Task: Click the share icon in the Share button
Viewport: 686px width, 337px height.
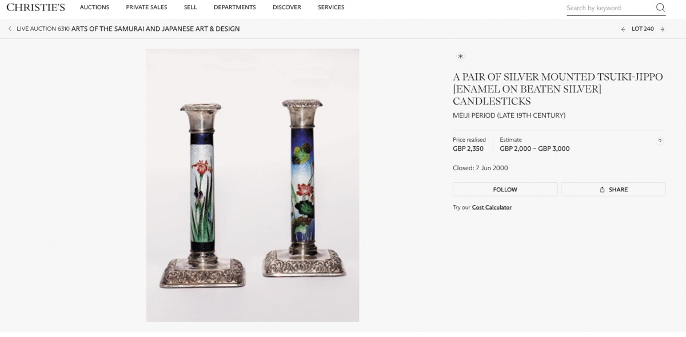Action: [602, 190]
